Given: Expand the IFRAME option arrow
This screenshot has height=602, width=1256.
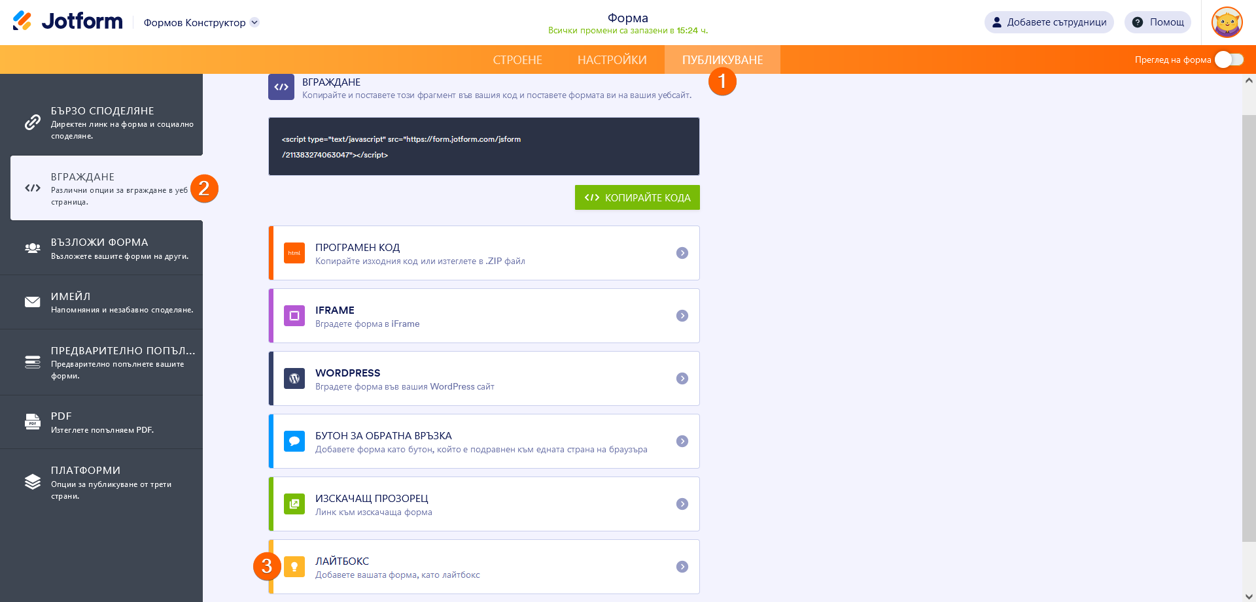Looking at the screenshot, I should tap(682, 316).
